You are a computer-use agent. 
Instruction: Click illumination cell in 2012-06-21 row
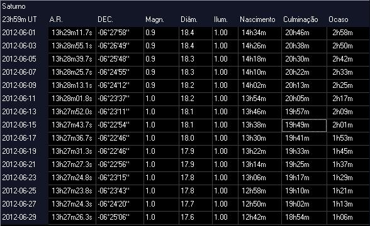click(225, 164)
